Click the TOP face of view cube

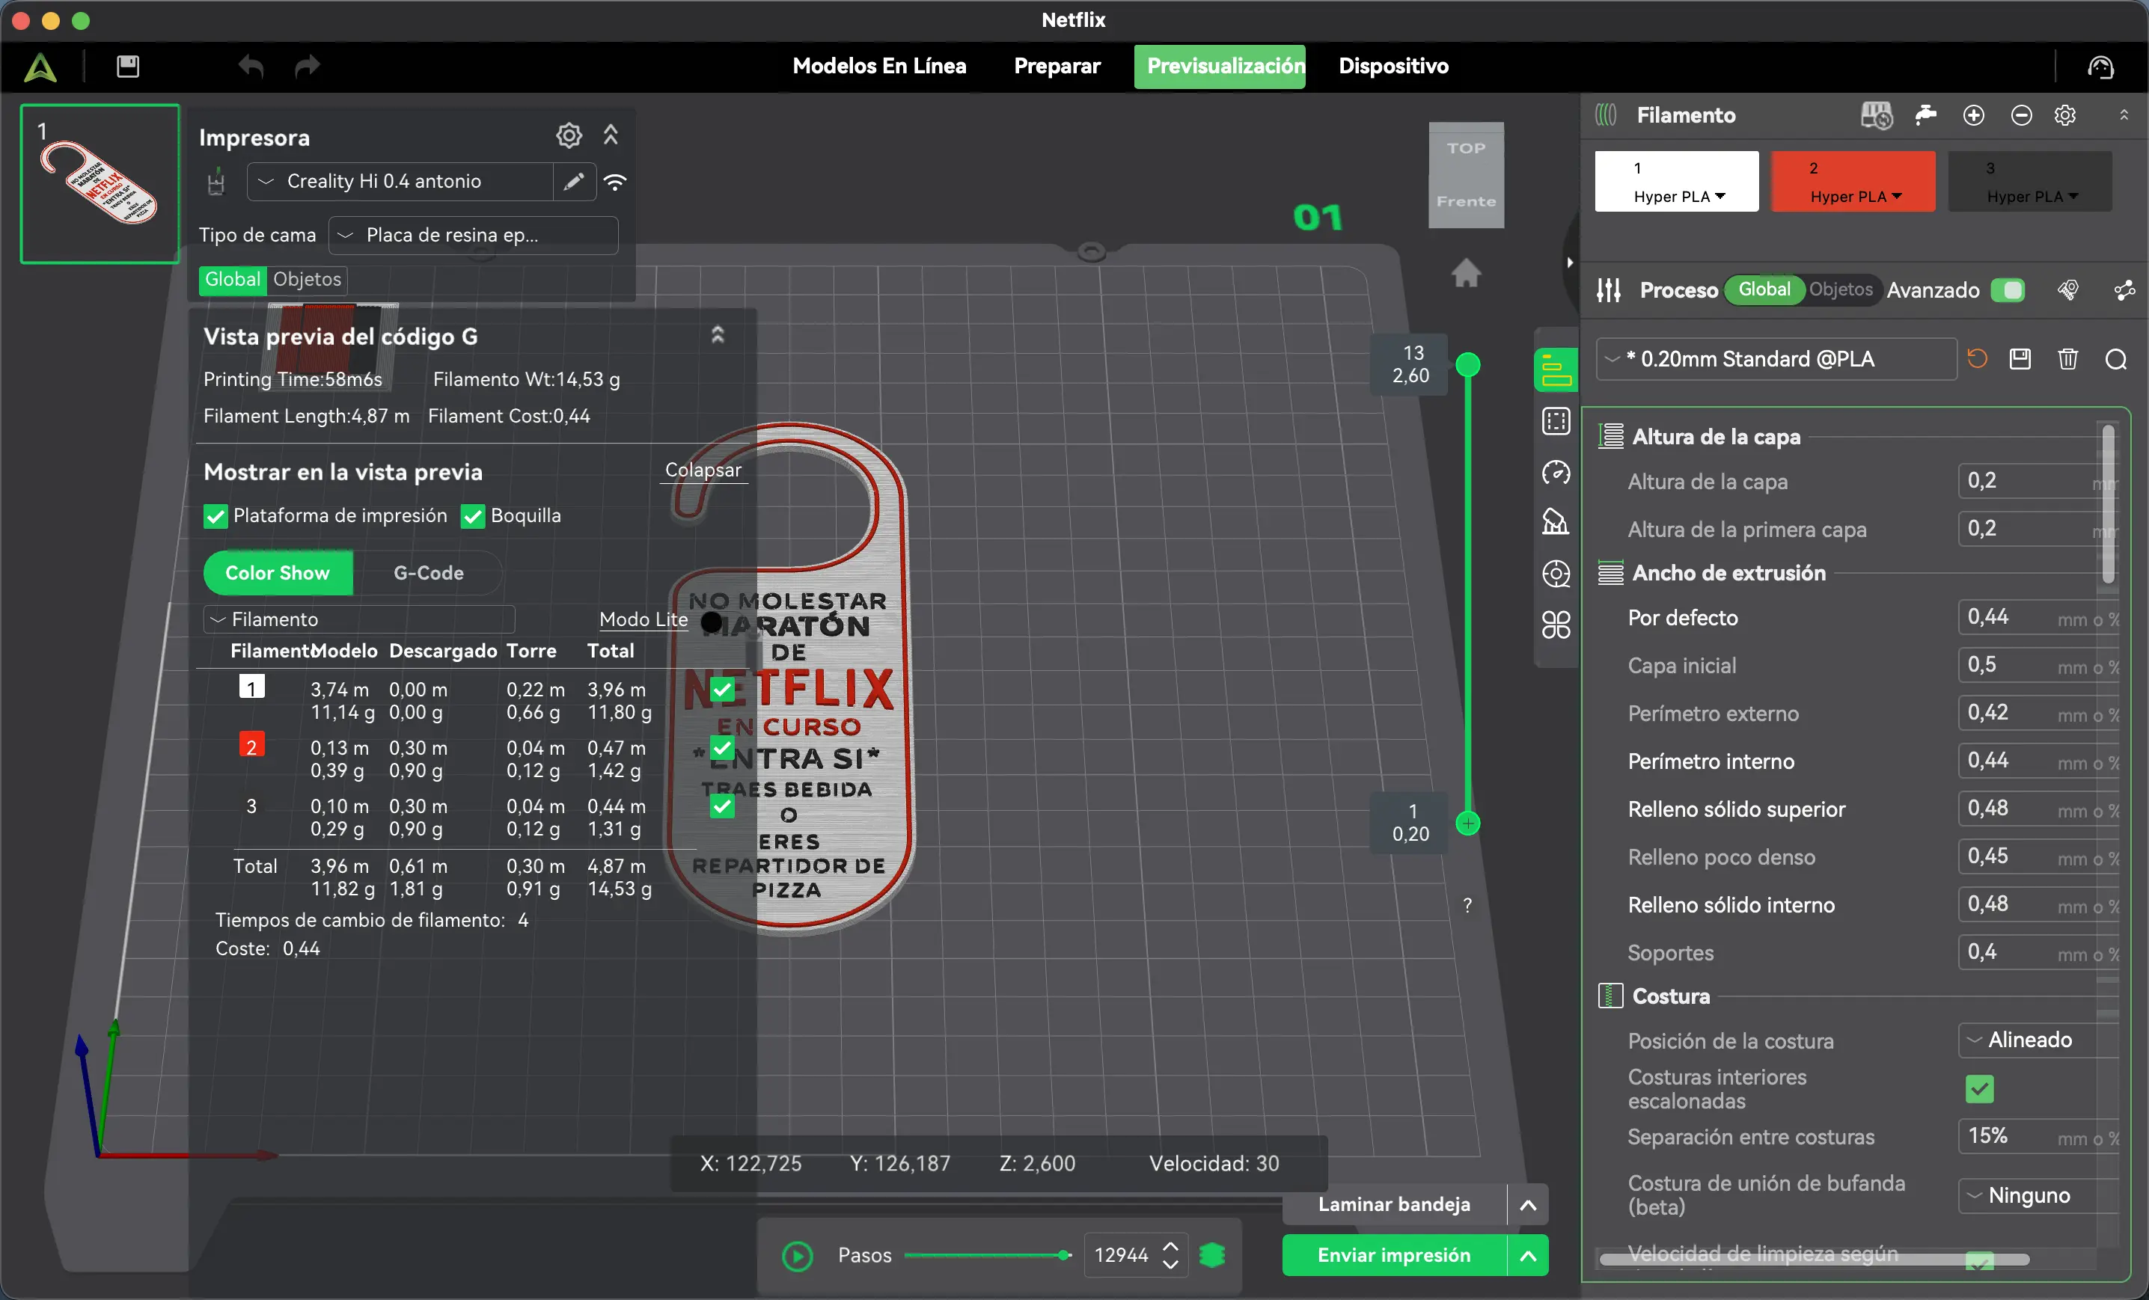pos(1466,148)
